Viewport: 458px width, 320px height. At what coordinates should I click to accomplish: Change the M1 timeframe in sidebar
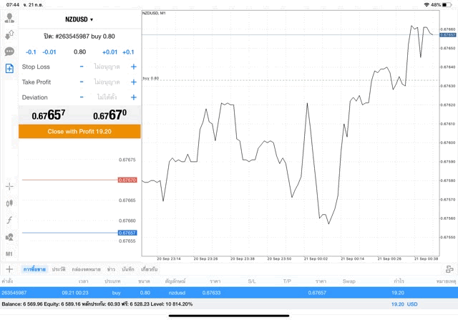pyautogui.click(x=9, y=253)
